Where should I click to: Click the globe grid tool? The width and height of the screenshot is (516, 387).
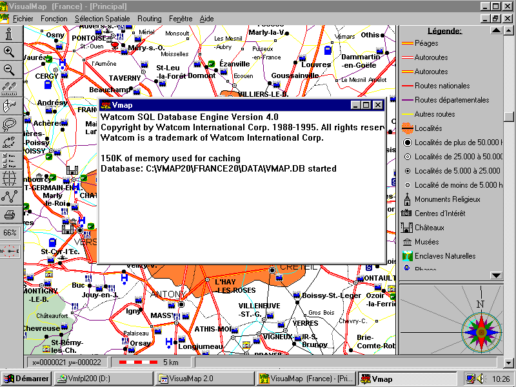pyautogui.click(x=10, y=179)
